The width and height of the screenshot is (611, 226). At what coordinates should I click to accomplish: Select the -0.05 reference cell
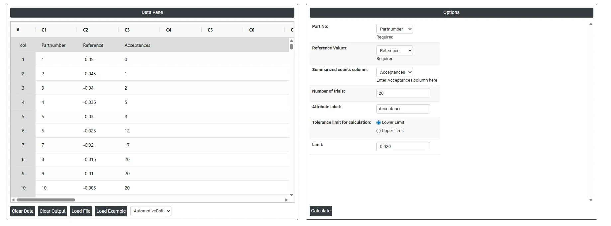[97, 59]
